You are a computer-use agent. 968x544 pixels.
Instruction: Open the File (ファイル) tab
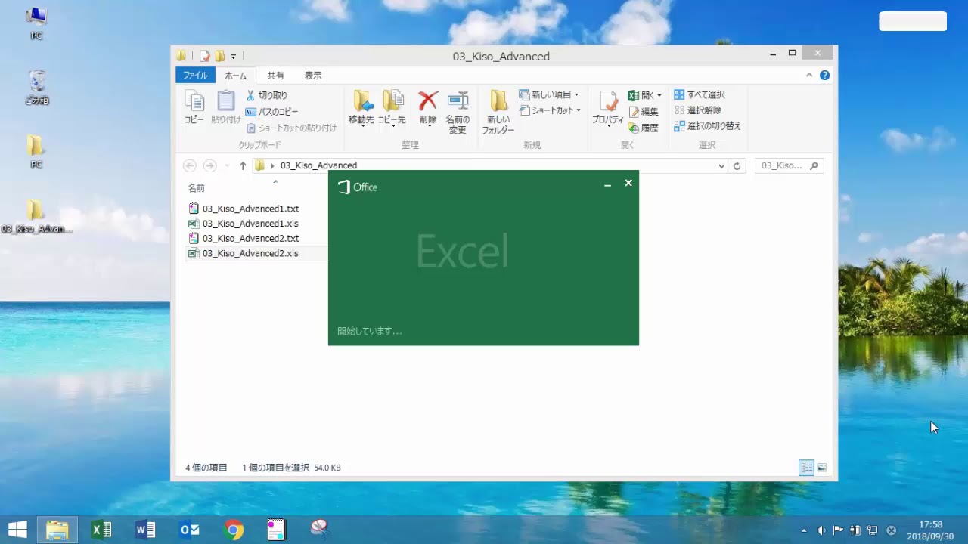coord(195,76)
